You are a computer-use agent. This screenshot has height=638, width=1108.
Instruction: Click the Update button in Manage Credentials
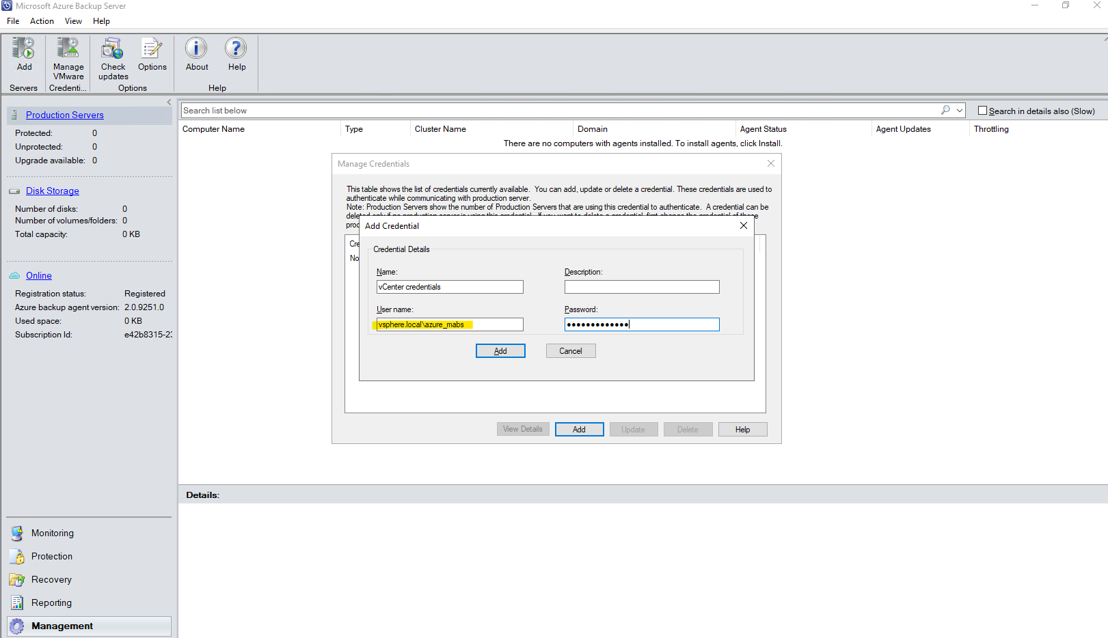pos(634,430)
